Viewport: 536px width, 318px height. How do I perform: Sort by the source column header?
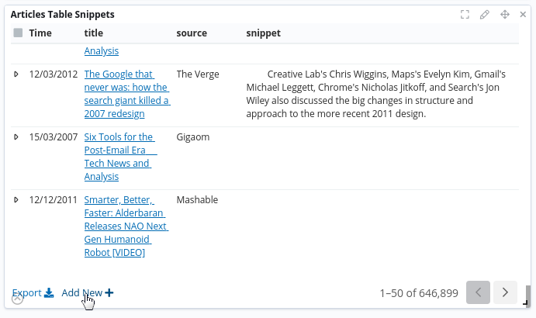click(x=192, y=33)
